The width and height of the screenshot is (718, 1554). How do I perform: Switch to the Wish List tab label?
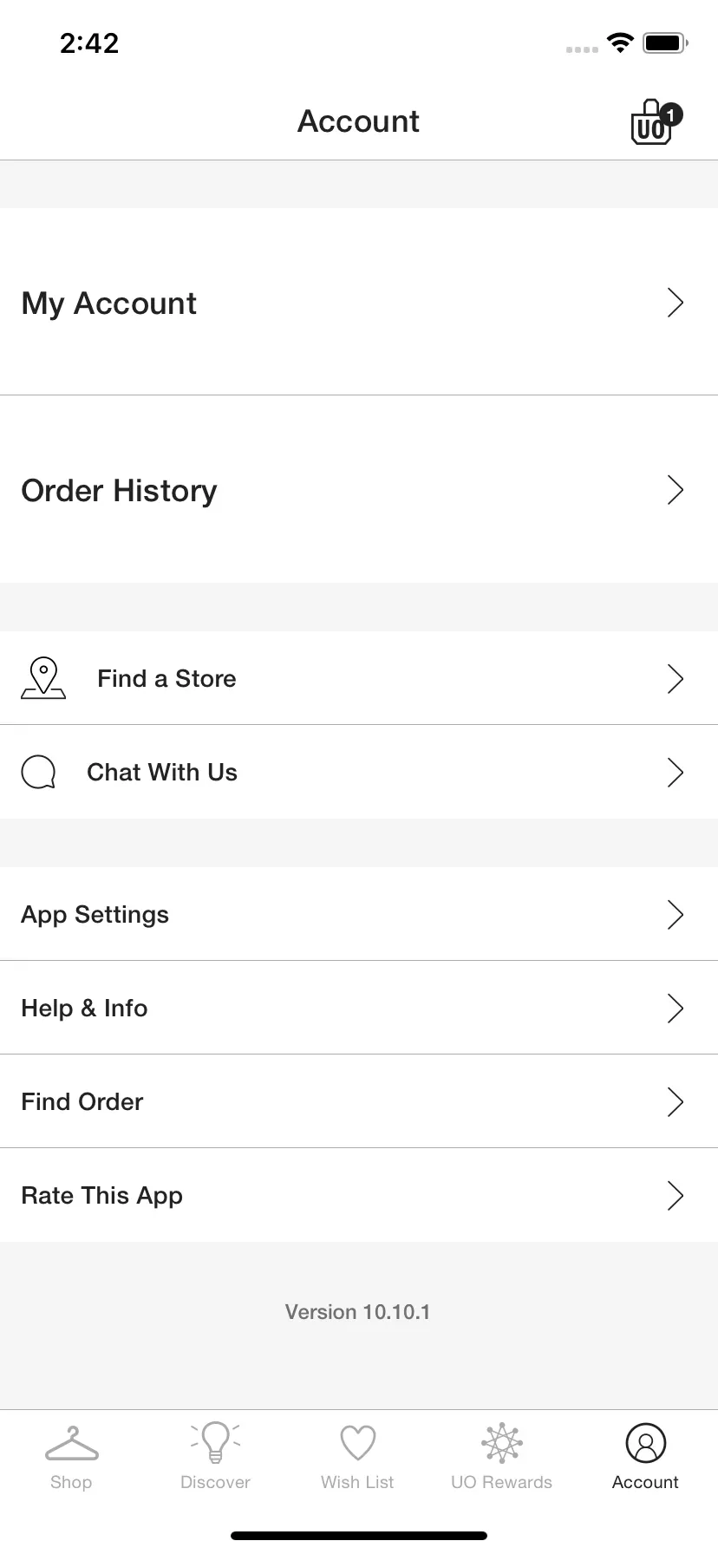click(x=357, y=1482)
